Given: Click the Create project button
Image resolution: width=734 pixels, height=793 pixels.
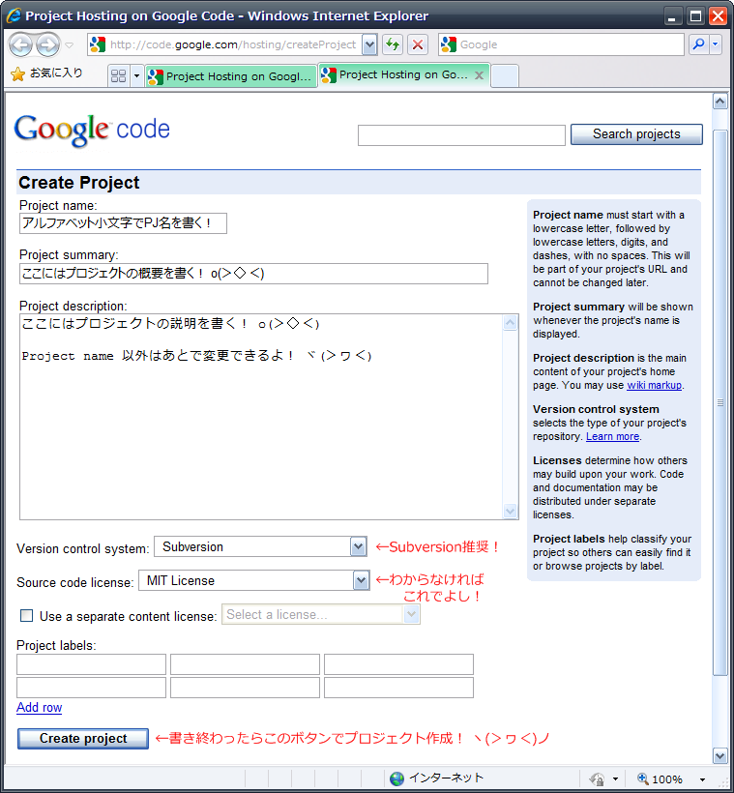Looking at the screenshot, I should tap(83, 739).
